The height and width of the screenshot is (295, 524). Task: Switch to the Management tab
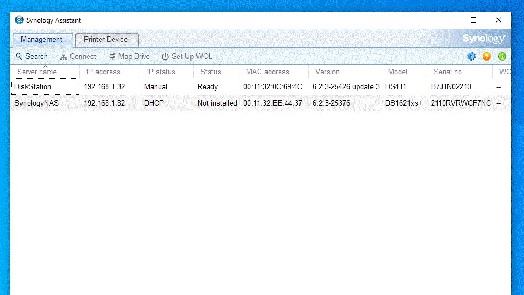[x=43, y=40]
